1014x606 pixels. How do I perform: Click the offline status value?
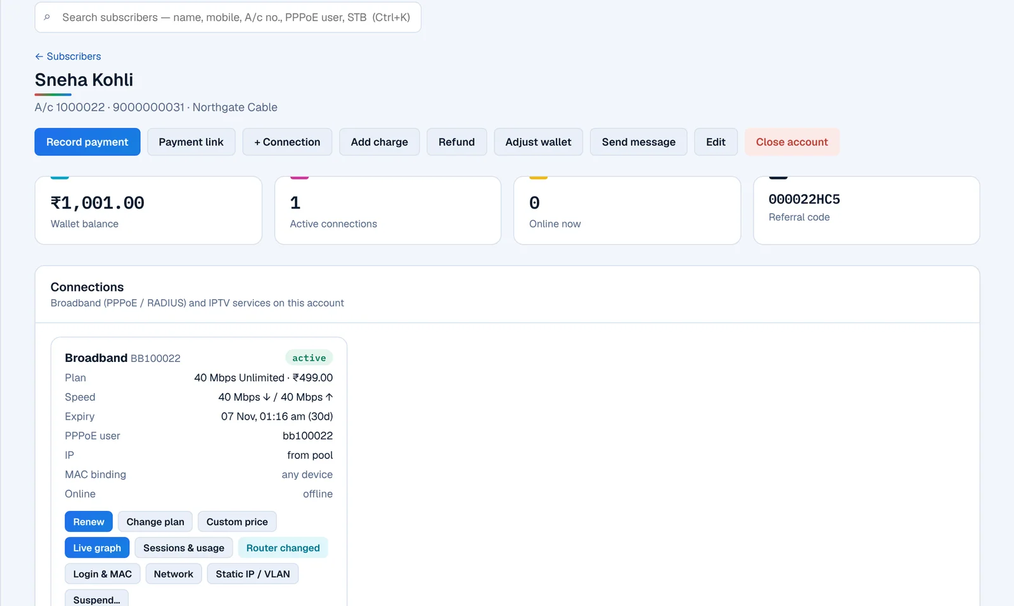tap(318, 494)
